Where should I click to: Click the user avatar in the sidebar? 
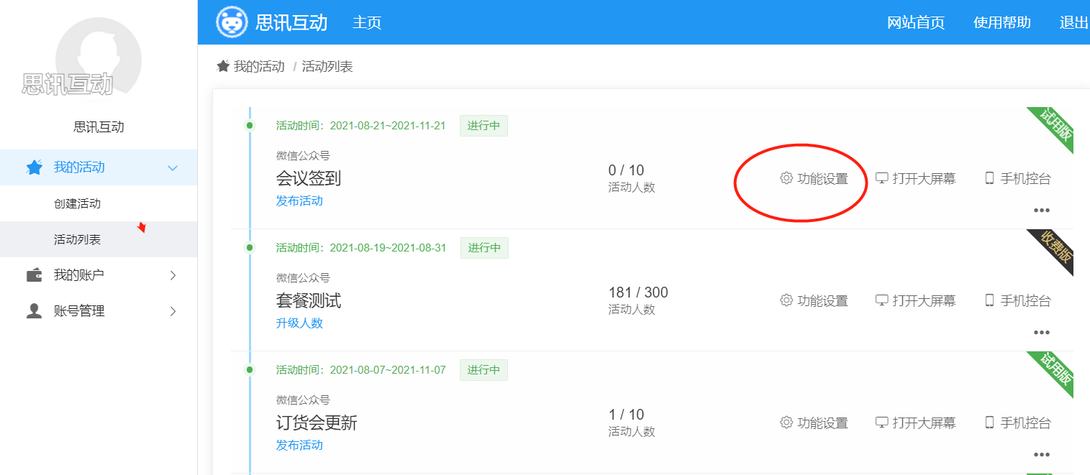tap(99, 60)
